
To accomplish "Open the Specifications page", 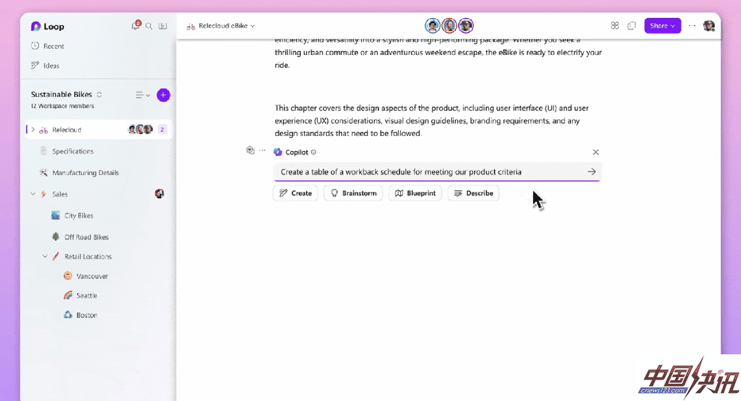I will (x=73, y=151).
